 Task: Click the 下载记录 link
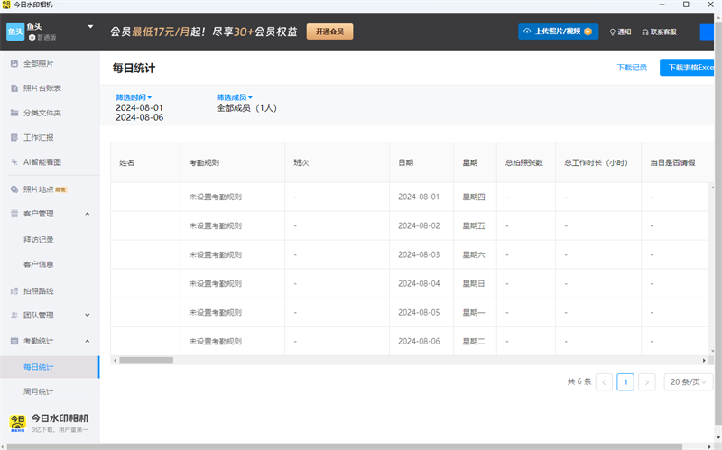[632, 68]
